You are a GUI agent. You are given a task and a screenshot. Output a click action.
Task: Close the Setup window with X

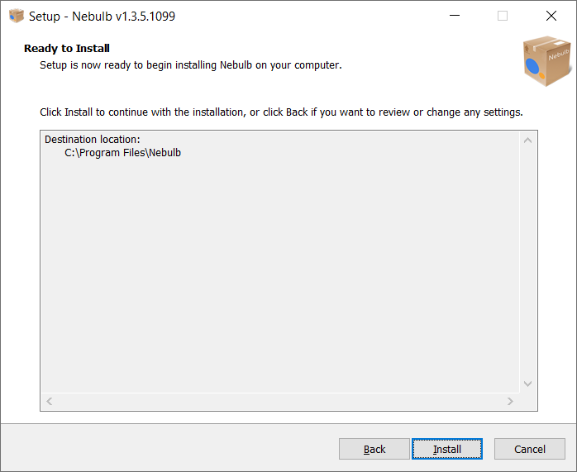coord(551,16)
